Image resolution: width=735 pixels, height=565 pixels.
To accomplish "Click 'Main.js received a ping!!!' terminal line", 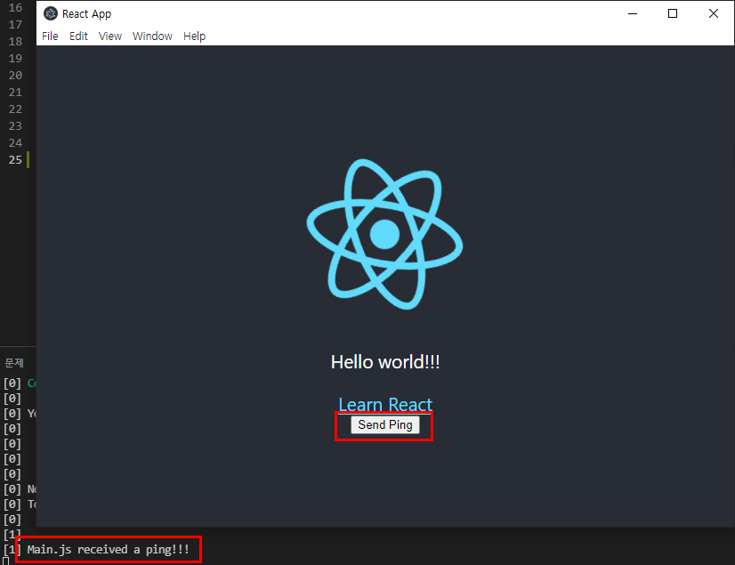I will coord(108,550).
